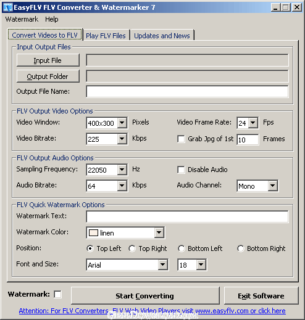
Task: Open the Video Bitrate dropdown
Action: [122, 139]
